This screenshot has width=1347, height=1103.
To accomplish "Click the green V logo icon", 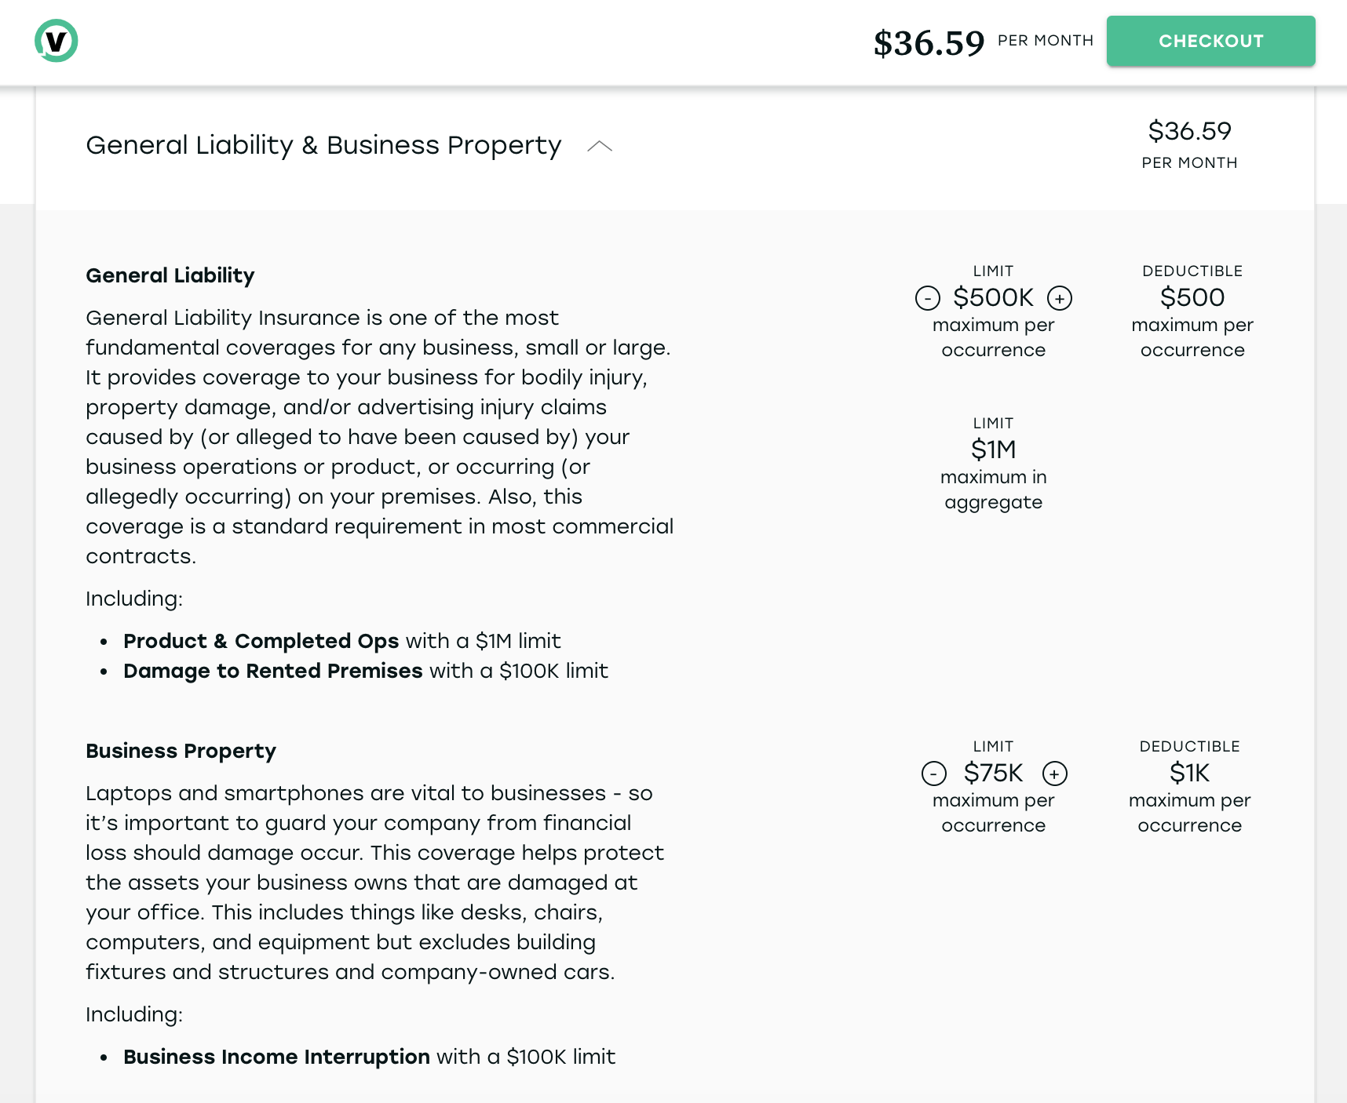I will coord(57,41).
